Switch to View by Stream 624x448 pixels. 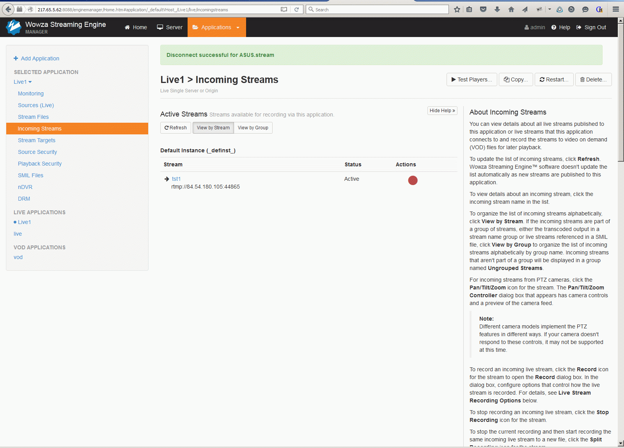click(x=213, y=128)
